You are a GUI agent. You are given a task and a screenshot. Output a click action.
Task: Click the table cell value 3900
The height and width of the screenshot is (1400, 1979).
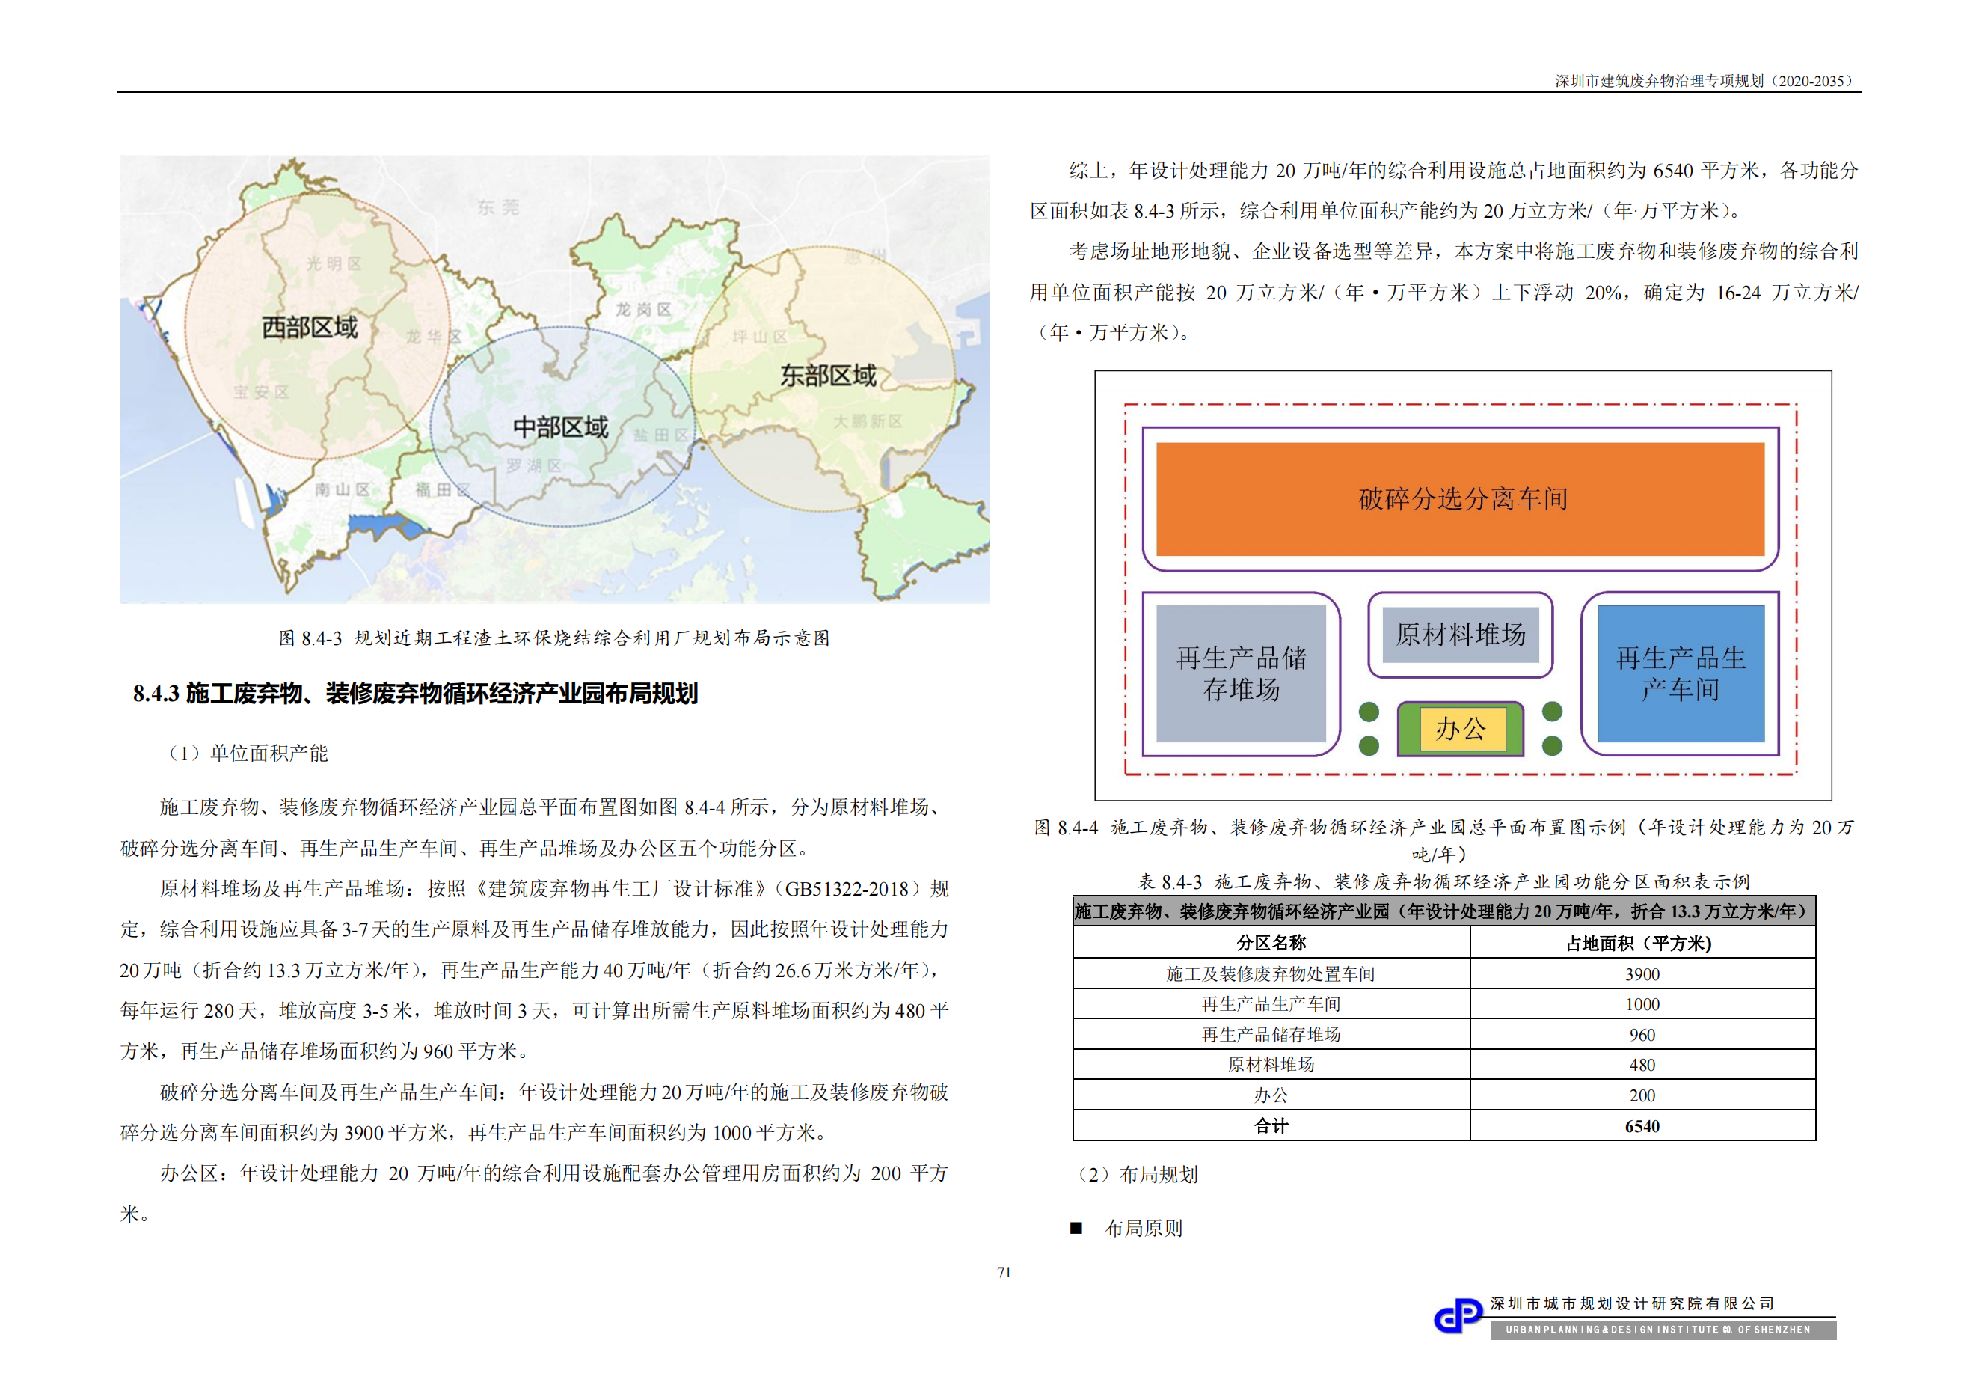click(1642, 974)
